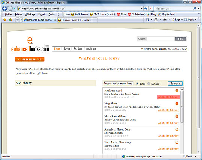Click the Home house icon in toolbar
202x160 pixels.
(x=148, y=19)
